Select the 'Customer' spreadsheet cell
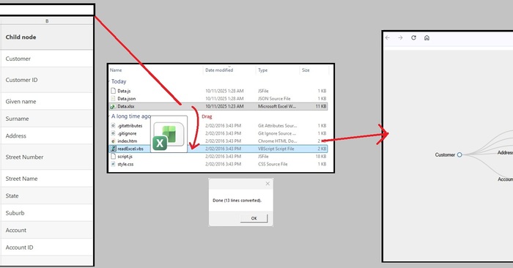 point(47,59)
